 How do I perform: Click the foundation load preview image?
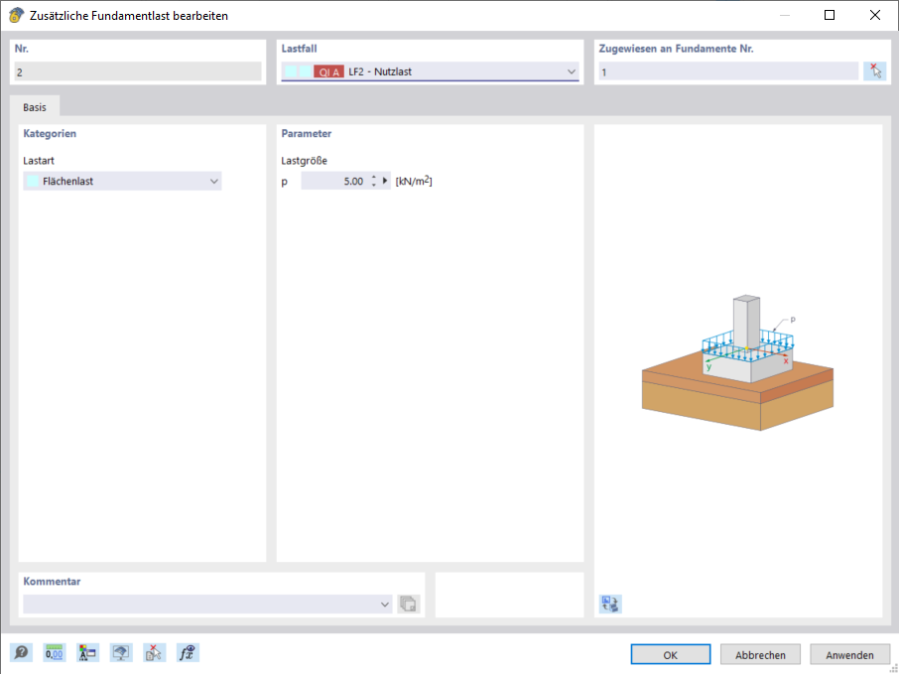coord(738,363)
